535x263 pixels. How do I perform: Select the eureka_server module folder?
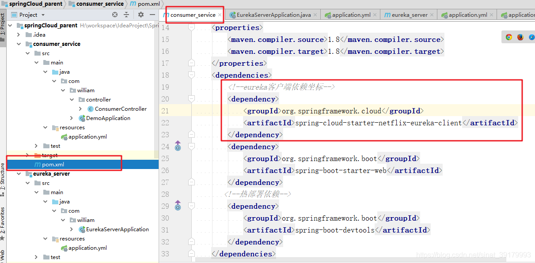(51, 174)
